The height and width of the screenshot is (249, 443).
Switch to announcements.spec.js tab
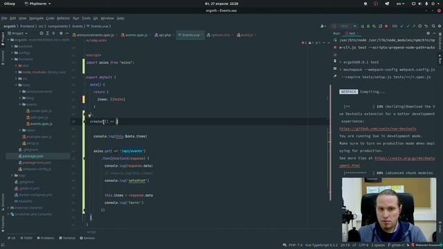[x=93, y=35]
